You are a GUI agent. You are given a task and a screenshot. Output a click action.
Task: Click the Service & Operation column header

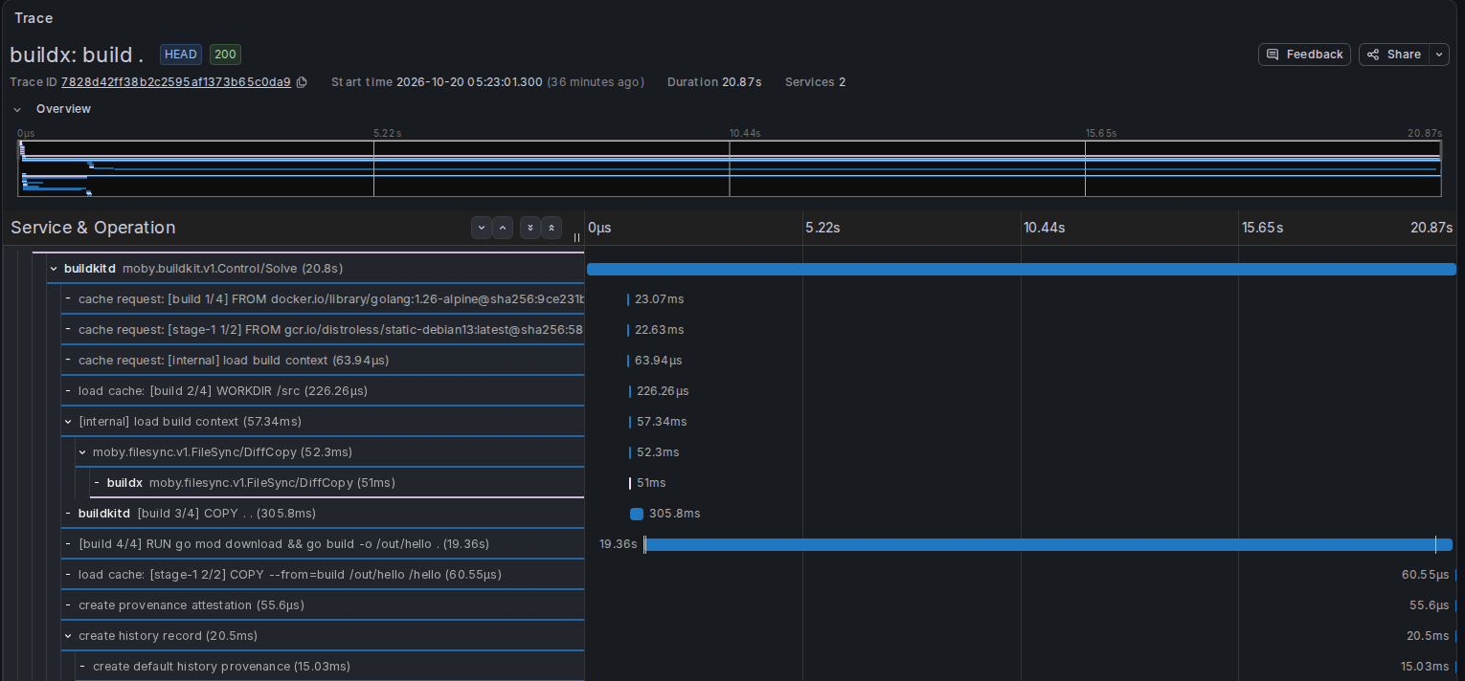93,228
